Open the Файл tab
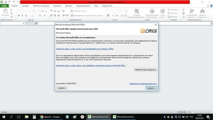The height and width of the screenshot is (120, 213). 4,6
